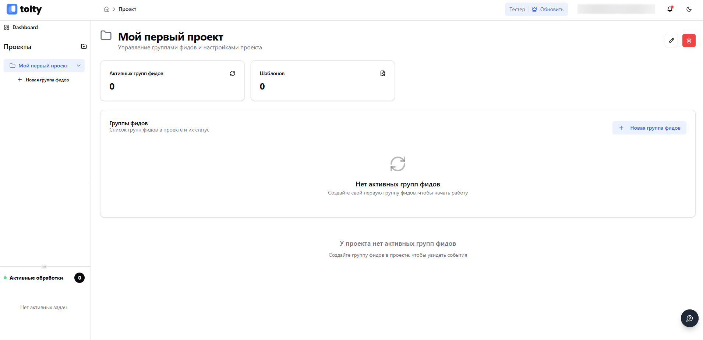Open the home breadcrumb icon
The width and height of the screenshot is (703, 340).
point(107,9)
